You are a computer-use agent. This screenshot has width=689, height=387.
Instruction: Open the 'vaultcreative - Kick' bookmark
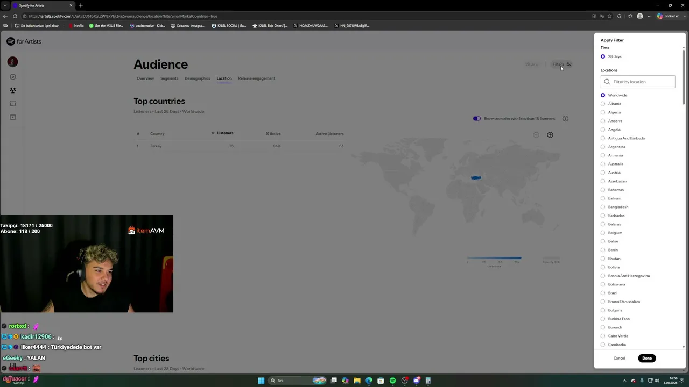pos(147,26)
